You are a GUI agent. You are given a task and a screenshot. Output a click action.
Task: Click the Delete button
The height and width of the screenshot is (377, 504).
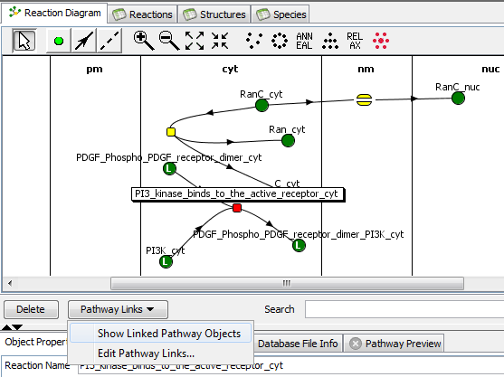(31, 309)
